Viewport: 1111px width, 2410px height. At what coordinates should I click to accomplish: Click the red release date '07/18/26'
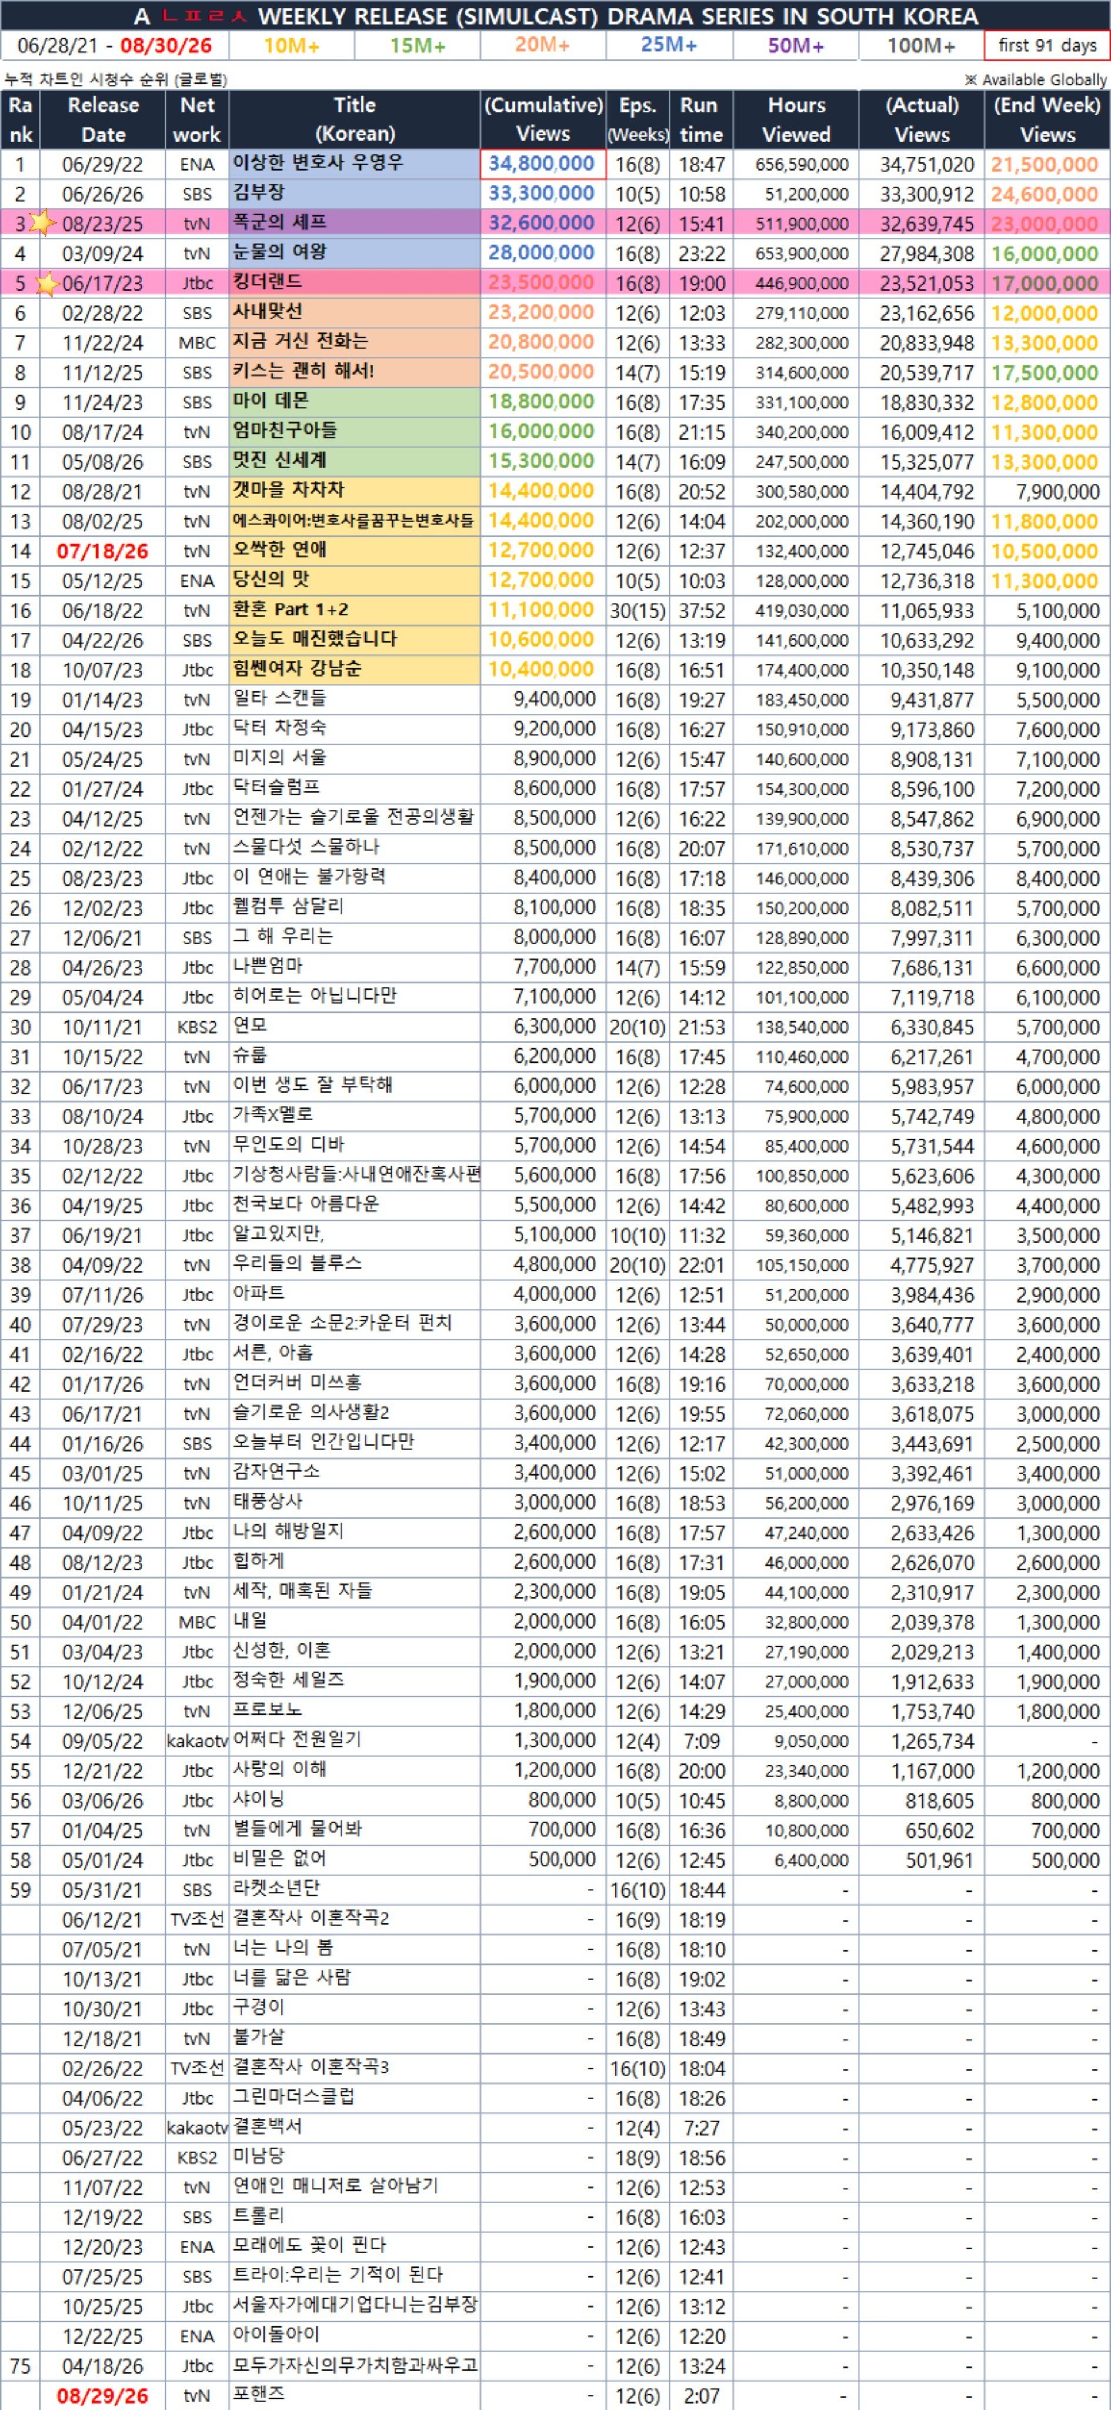[x=103, y=551]
